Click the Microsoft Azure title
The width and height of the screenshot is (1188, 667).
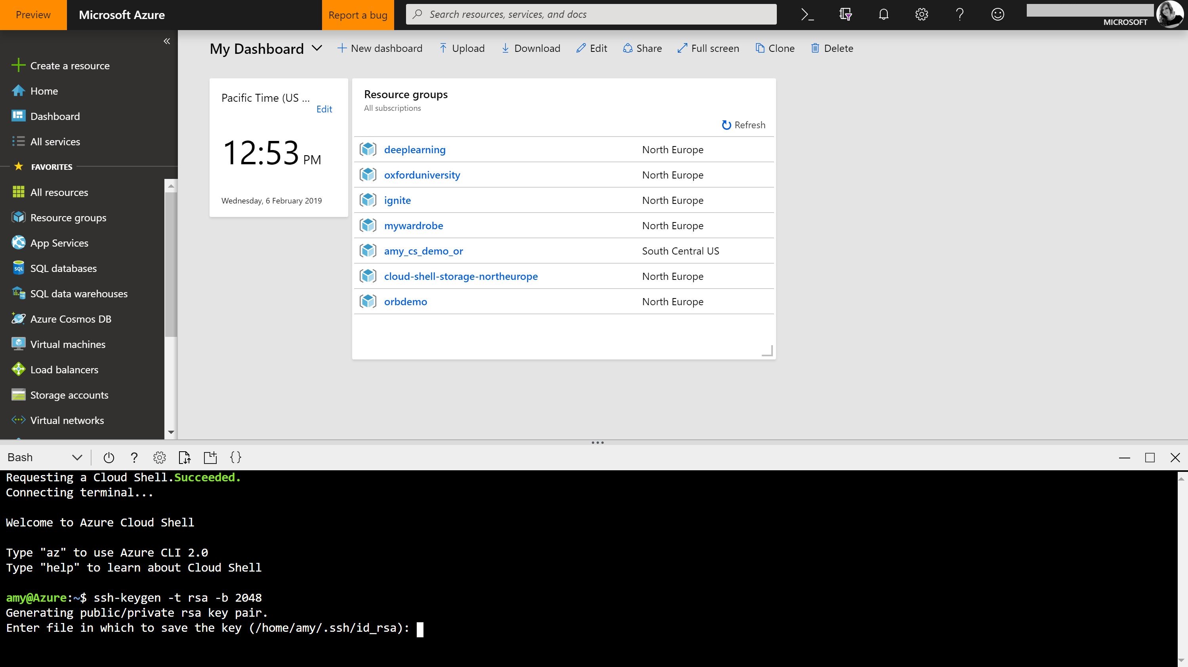click(x=122, y=15)
